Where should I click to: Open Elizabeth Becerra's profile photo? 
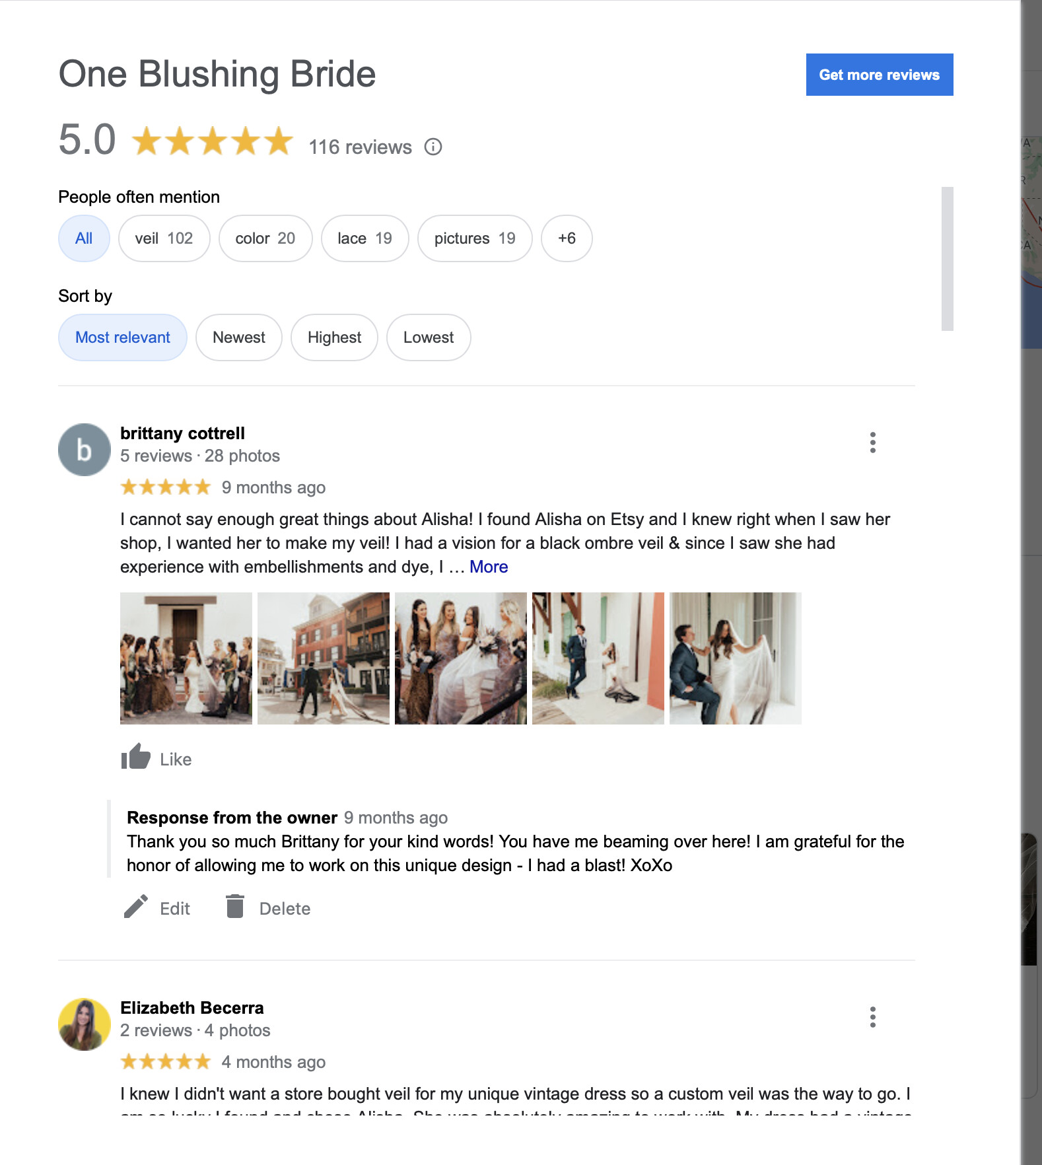click(85, 1024)
